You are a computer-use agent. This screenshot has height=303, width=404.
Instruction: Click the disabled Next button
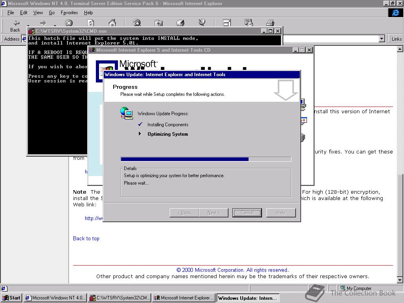coord(213,213)
